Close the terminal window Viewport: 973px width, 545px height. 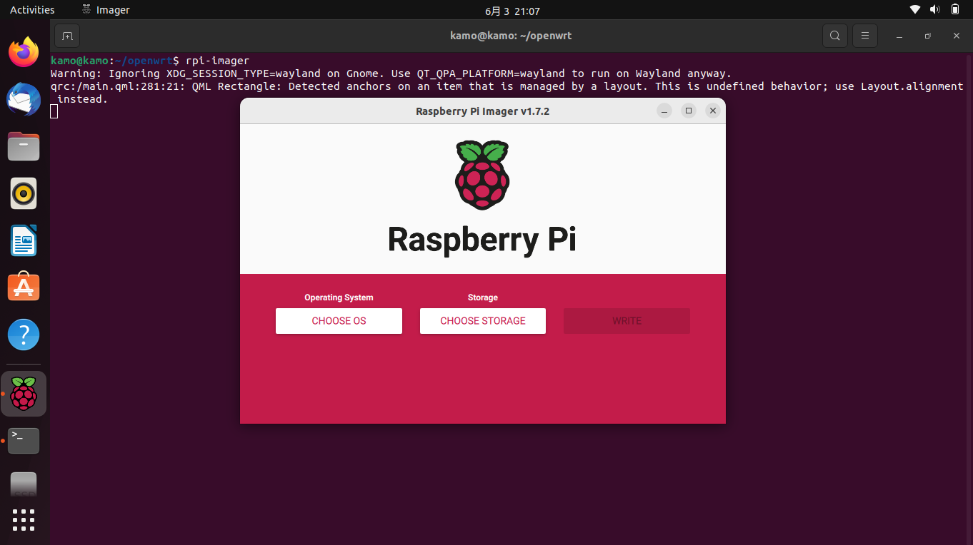click(x=957, y=36)
